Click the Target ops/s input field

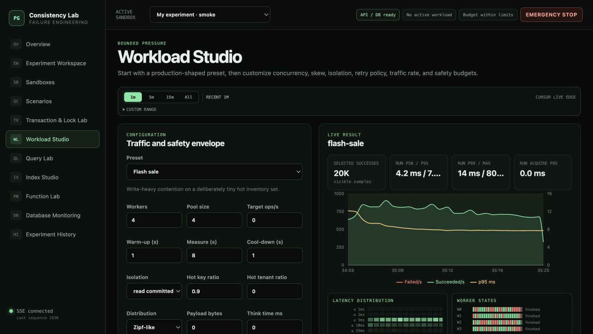275,220
